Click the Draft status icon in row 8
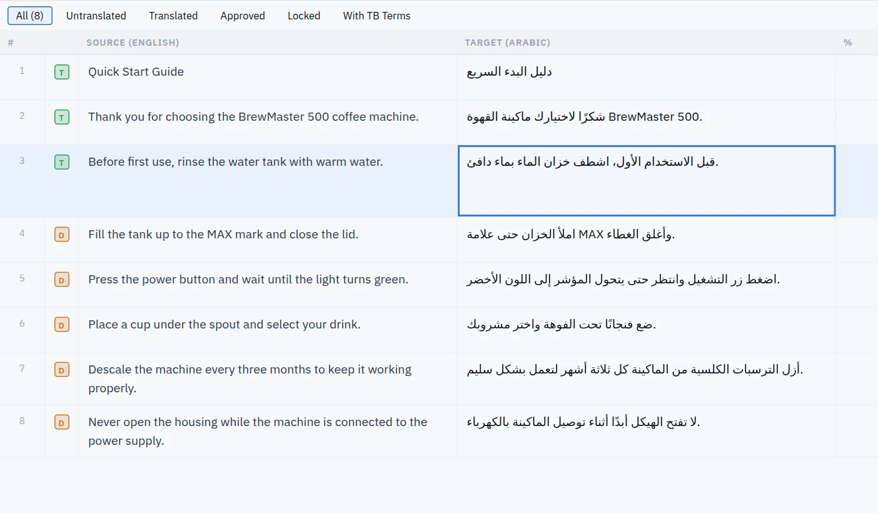Image resolution: width=878 pixels, height=513 pixels. coord(61,422)
